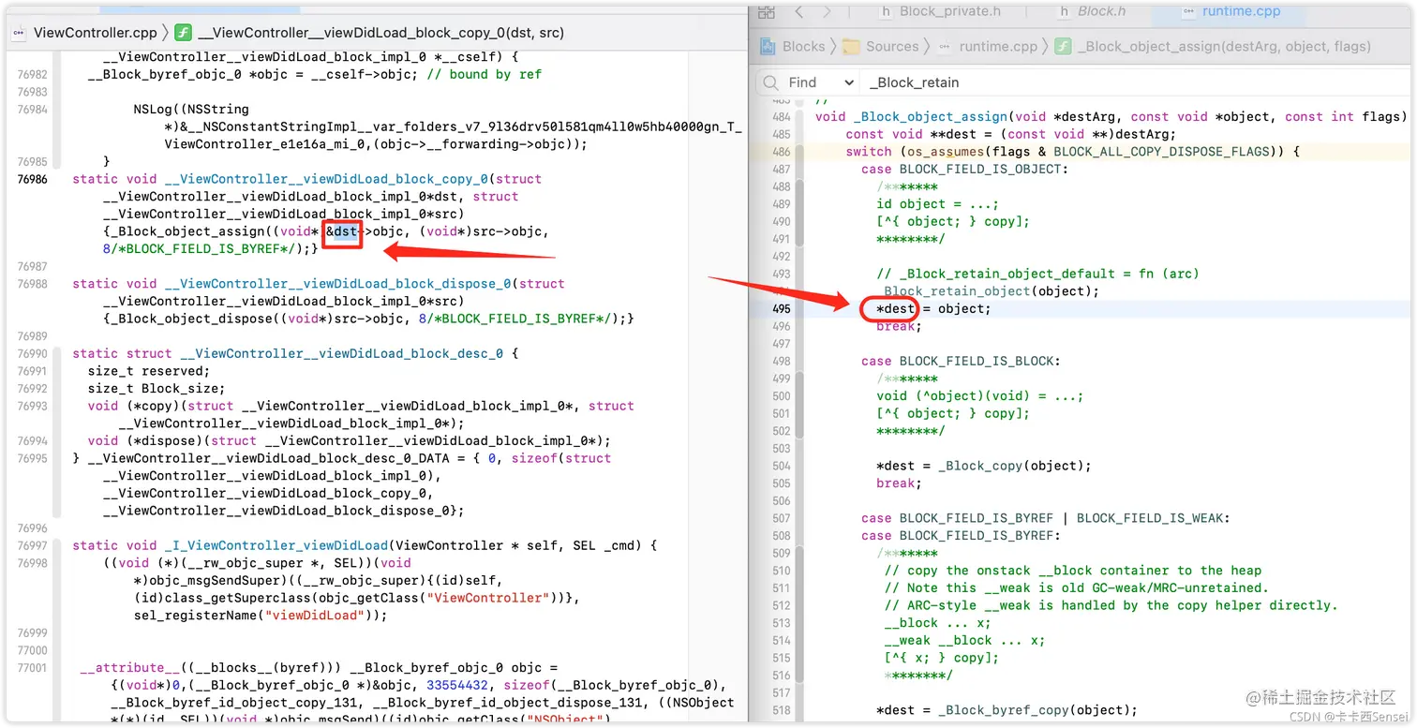This screenshot has width=1417, height=728.
Task: Click the '*dest = _Block_byref_copy(object);' line
Action: tap(1007, 710)
